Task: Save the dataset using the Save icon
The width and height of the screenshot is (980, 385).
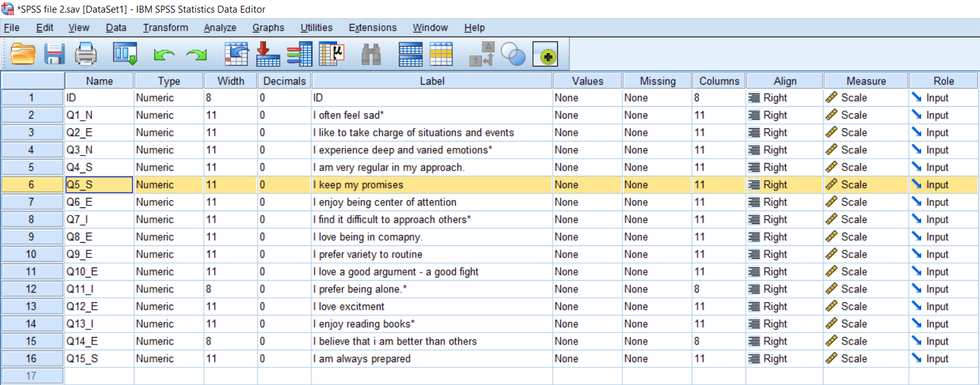Action: (54, 54)
